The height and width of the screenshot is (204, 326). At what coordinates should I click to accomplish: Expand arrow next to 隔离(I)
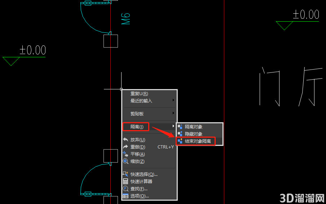[173, 126]
